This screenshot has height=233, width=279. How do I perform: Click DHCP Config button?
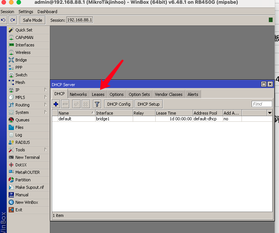(x=119, y=104)
